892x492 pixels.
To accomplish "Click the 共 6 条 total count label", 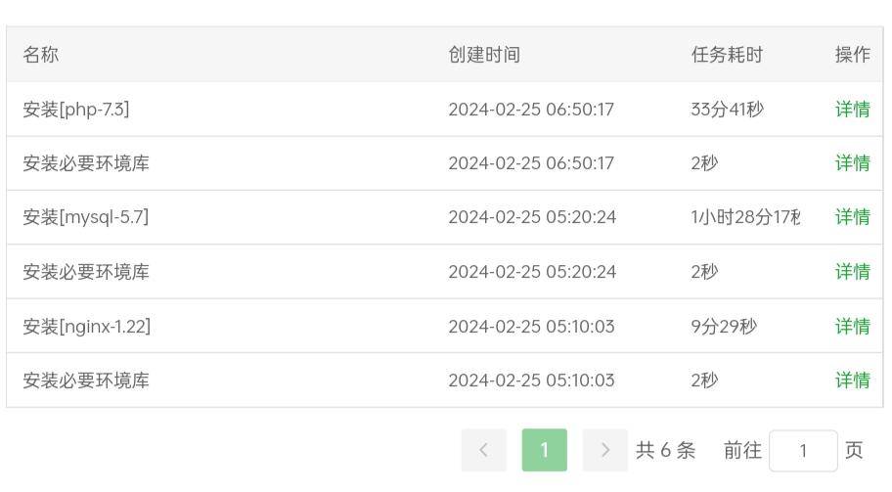I will (x=666, y=450).
